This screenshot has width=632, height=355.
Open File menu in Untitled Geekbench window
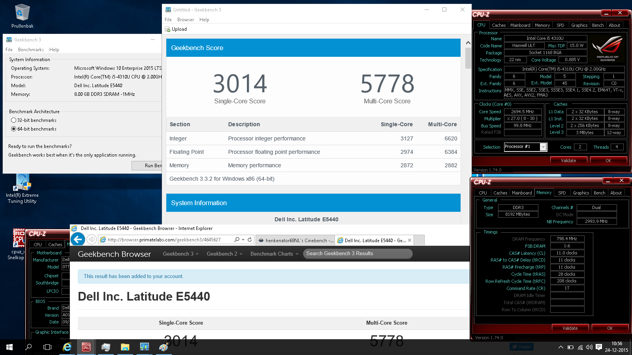(x=168, y=20)
